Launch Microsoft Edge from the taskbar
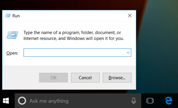Viewport: 178px width, 108px height. pos(168,101)
